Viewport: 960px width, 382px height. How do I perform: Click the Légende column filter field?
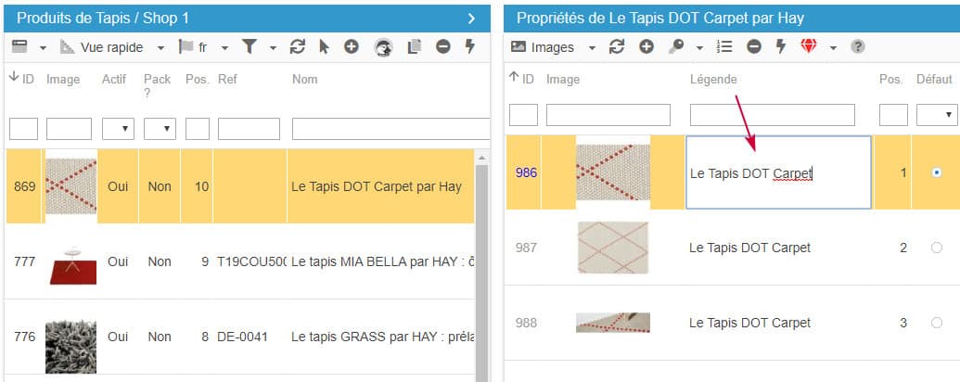click(x=772, y=114)
